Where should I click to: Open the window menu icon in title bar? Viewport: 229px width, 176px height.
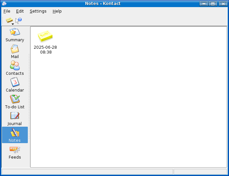coord(4,4)
